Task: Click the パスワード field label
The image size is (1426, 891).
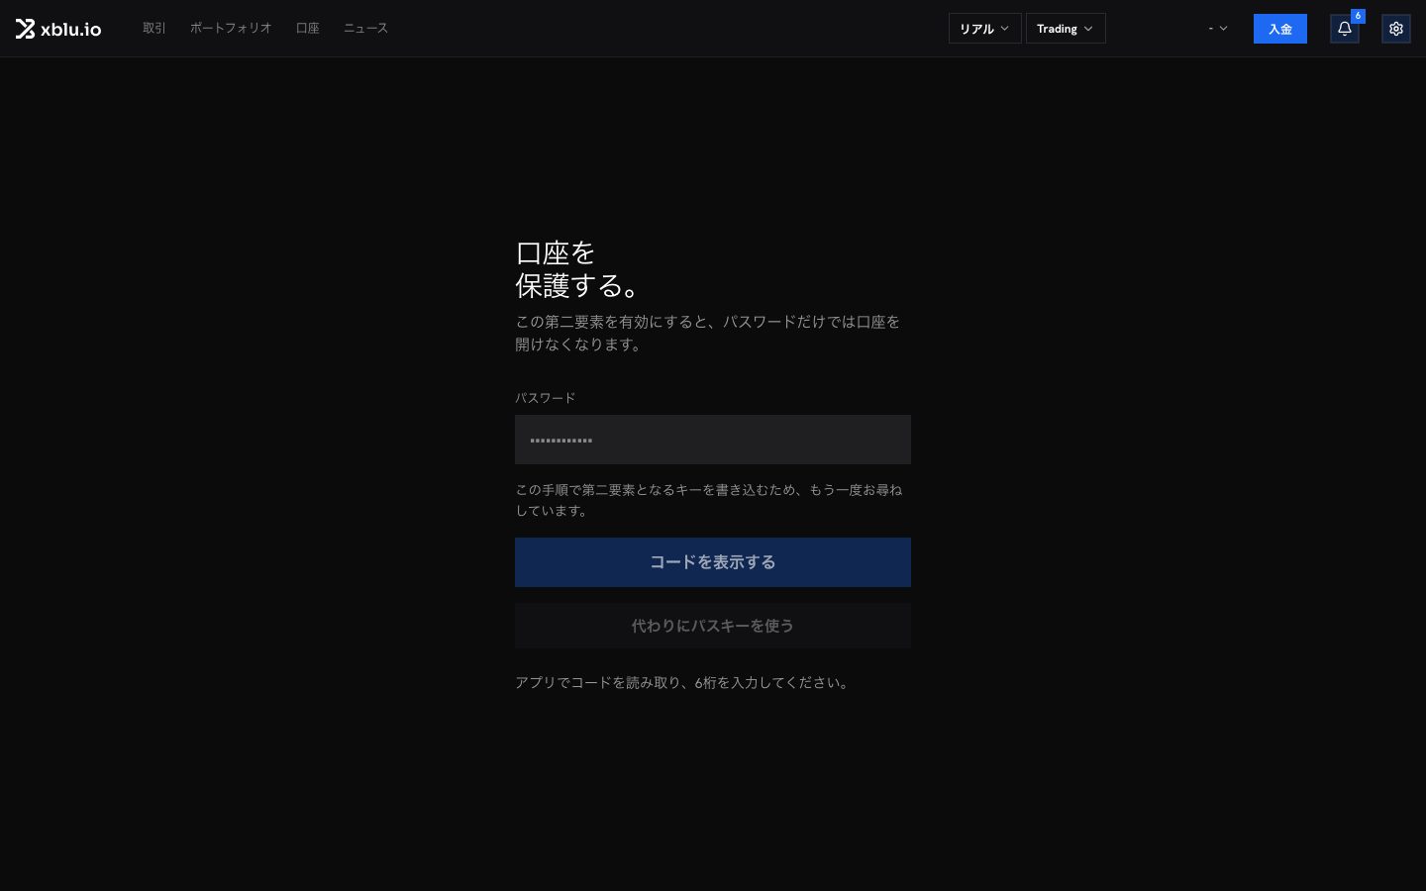Action: pos(545,398)
